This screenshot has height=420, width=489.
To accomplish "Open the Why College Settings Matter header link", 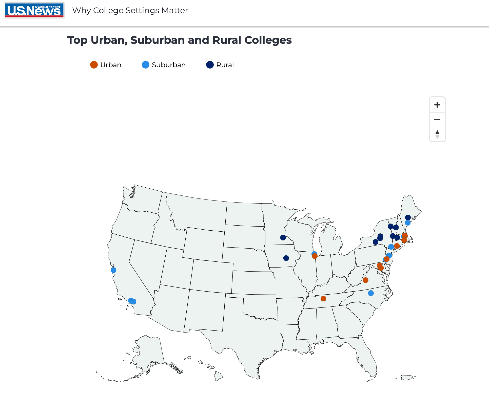I will point(130,10).
